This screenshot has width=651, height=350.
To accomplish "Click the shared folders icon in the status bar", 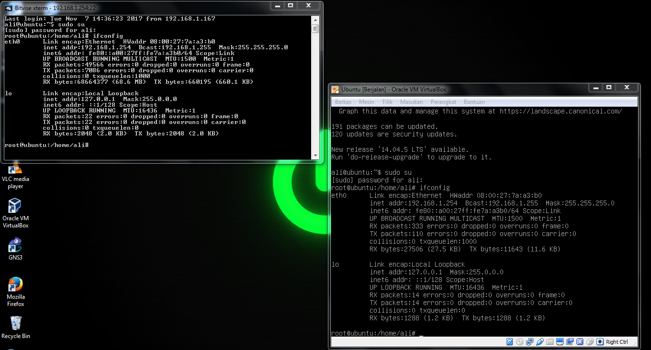I will [550, 341].
